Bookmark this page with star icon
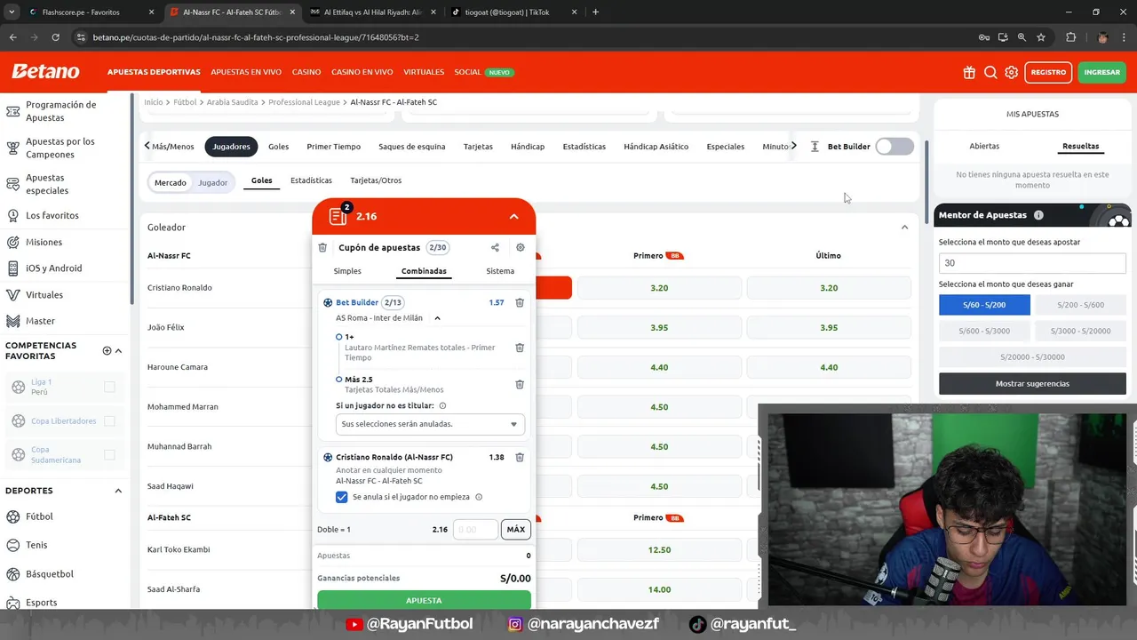Viewport: 1137px width, 640px height. point(1041,37)
